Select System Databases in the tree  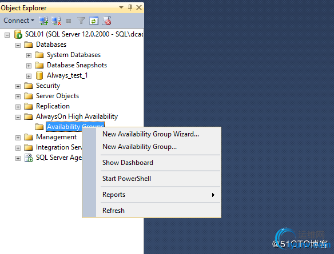74,55
